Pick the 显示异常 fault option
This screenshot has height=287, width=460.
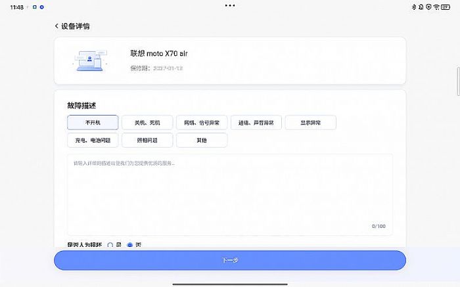click(x=311, y=122)
